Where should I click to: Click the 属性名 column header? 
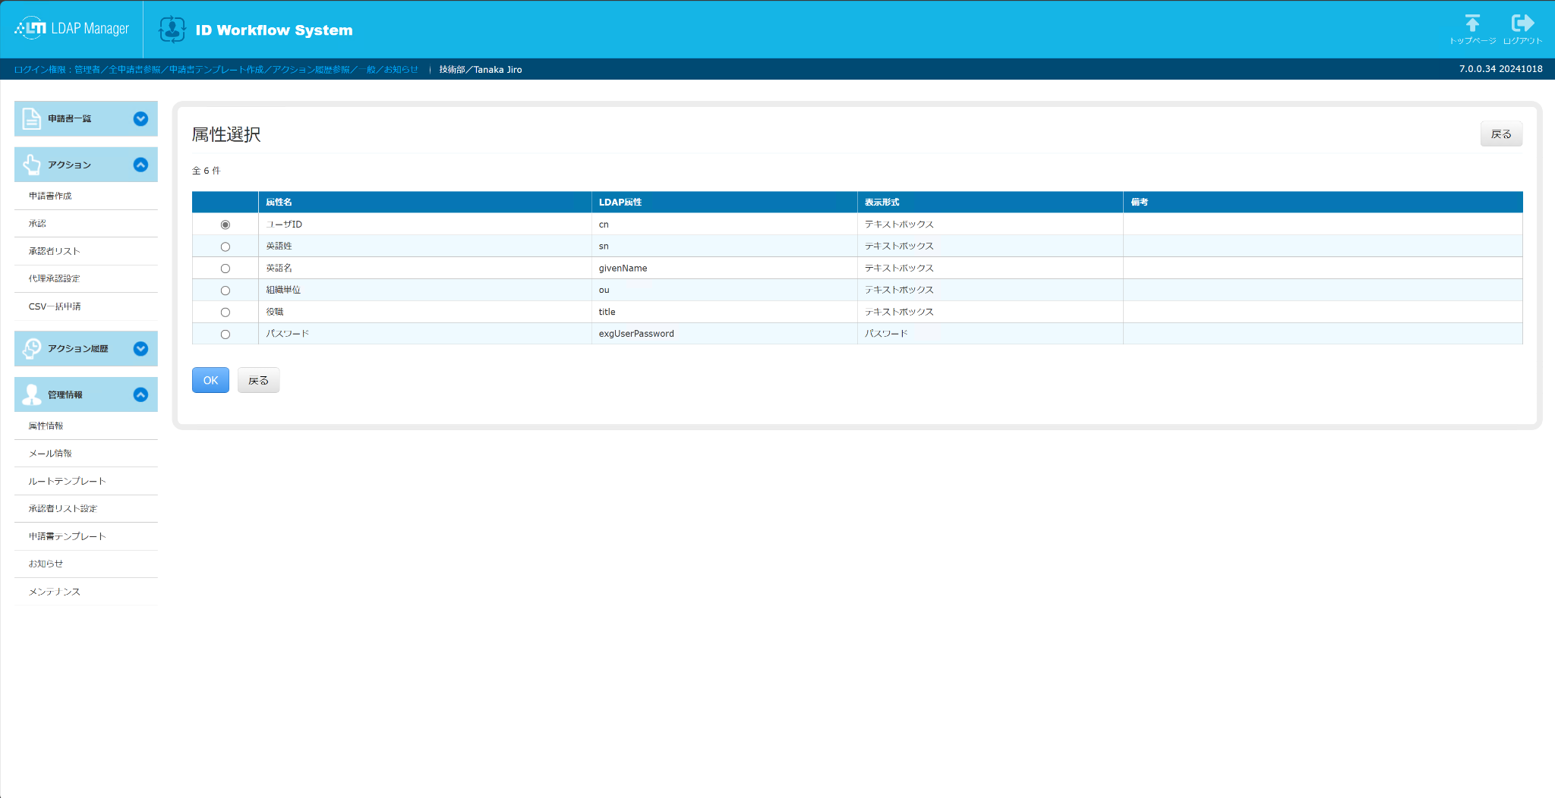coord(424,202)
